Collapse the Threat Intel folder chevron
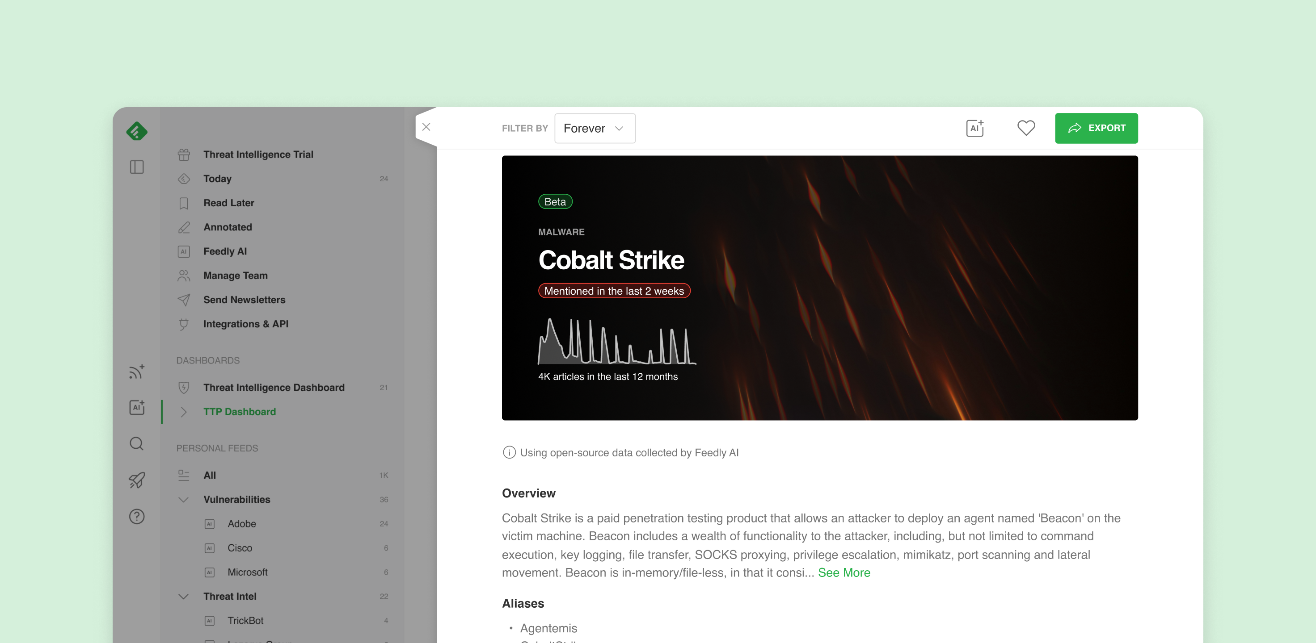Screen dimensions: 1316x643 [184, 597]
